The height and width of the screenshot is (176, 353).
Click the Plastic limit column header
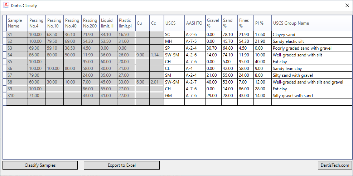pyautogui.click(x=126, y=23)
